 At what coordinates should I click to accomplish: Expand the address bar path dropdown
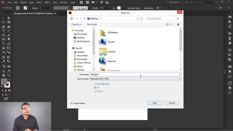click(138, 19)
